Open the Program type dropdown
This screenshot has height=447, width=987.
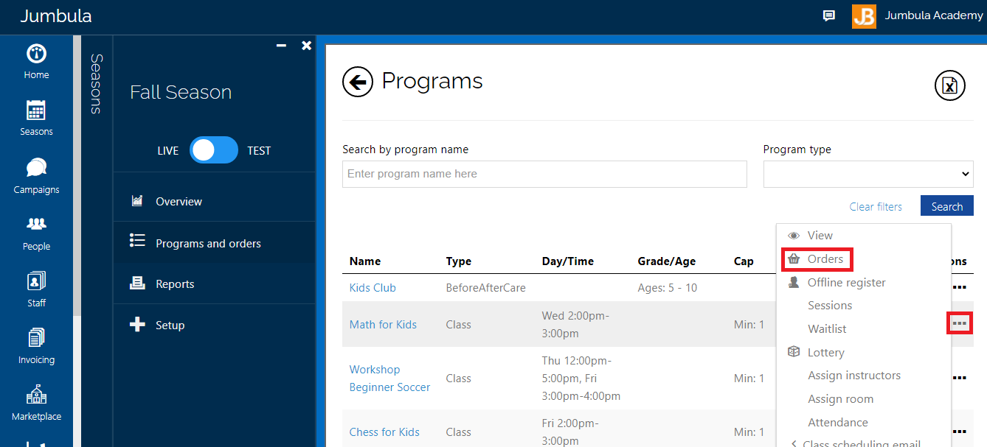[x=868, y=174]
